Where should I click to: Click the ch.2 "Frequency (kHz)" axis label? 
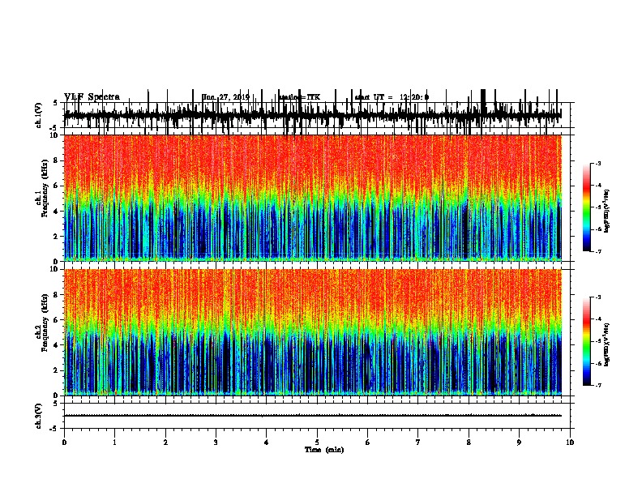pos(45,323)
